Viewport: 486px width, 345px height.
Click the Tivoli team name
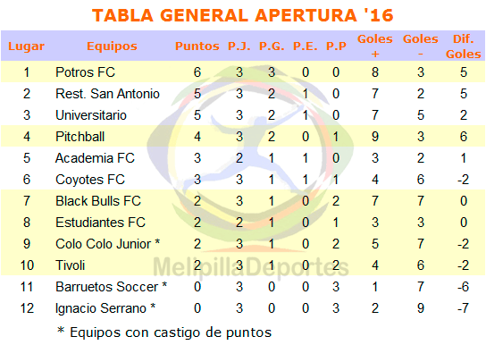71,265
